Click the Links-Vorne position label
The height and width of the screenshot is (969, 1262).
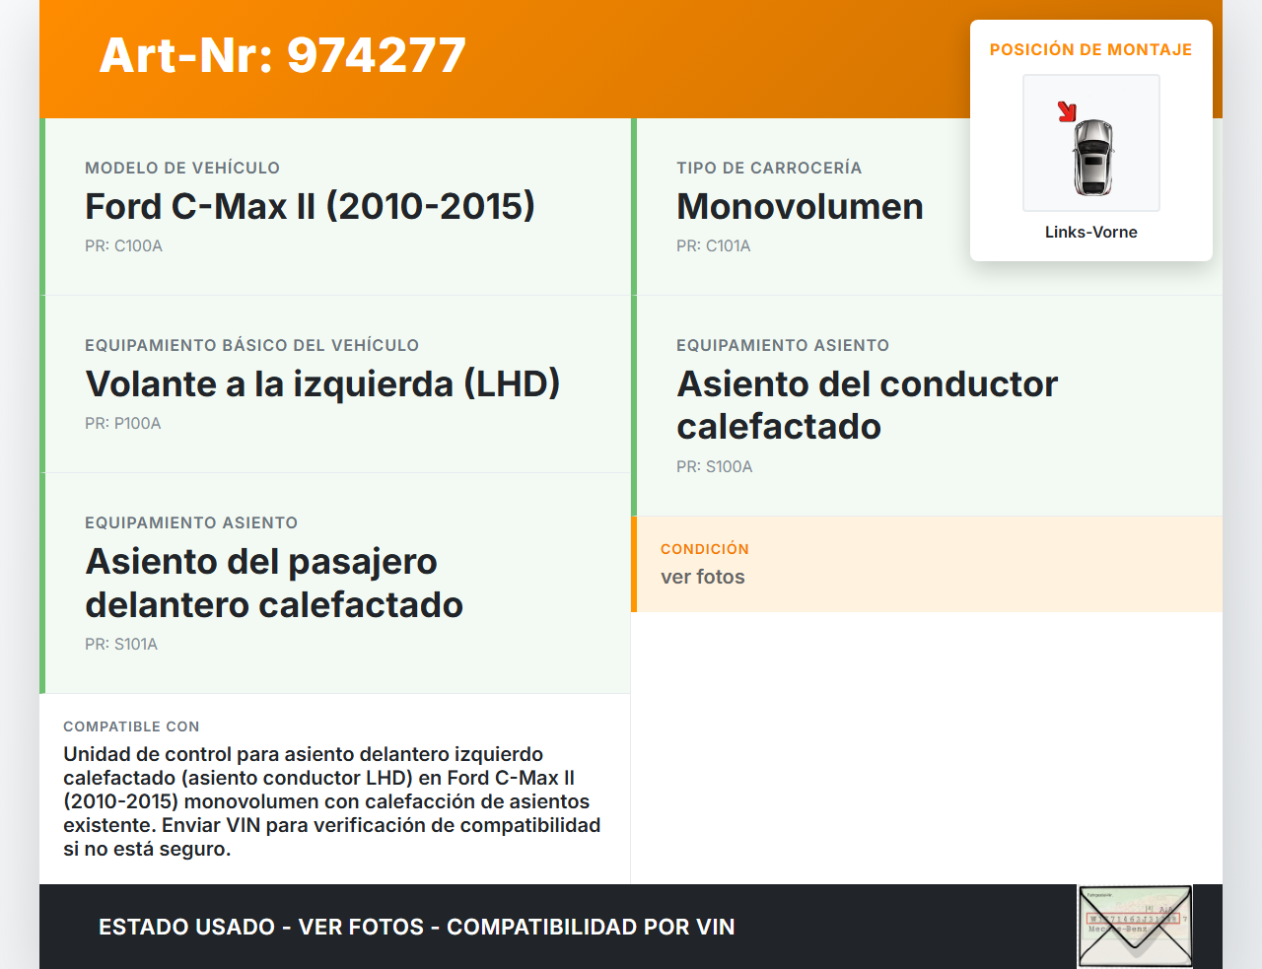tap(1091, 232)
